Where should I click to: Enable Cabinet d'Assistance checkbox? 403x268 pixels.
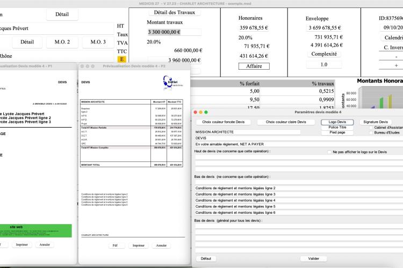tap(371, 128)
